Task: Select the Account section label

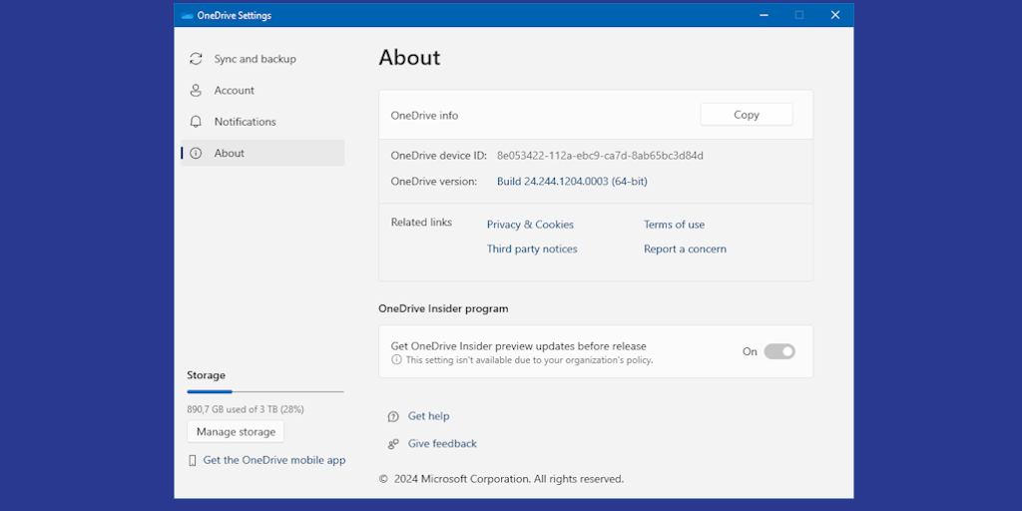Action: [234, 90]
